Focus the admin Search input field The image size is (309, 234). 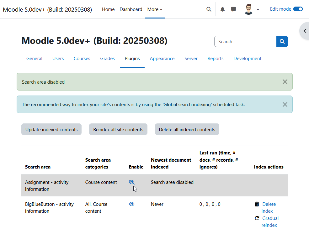click(245, 41)
